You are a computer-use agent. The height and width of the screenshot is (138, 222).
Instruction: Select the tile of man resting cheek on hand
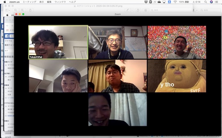pyautogui.click(x=58, y=76)
